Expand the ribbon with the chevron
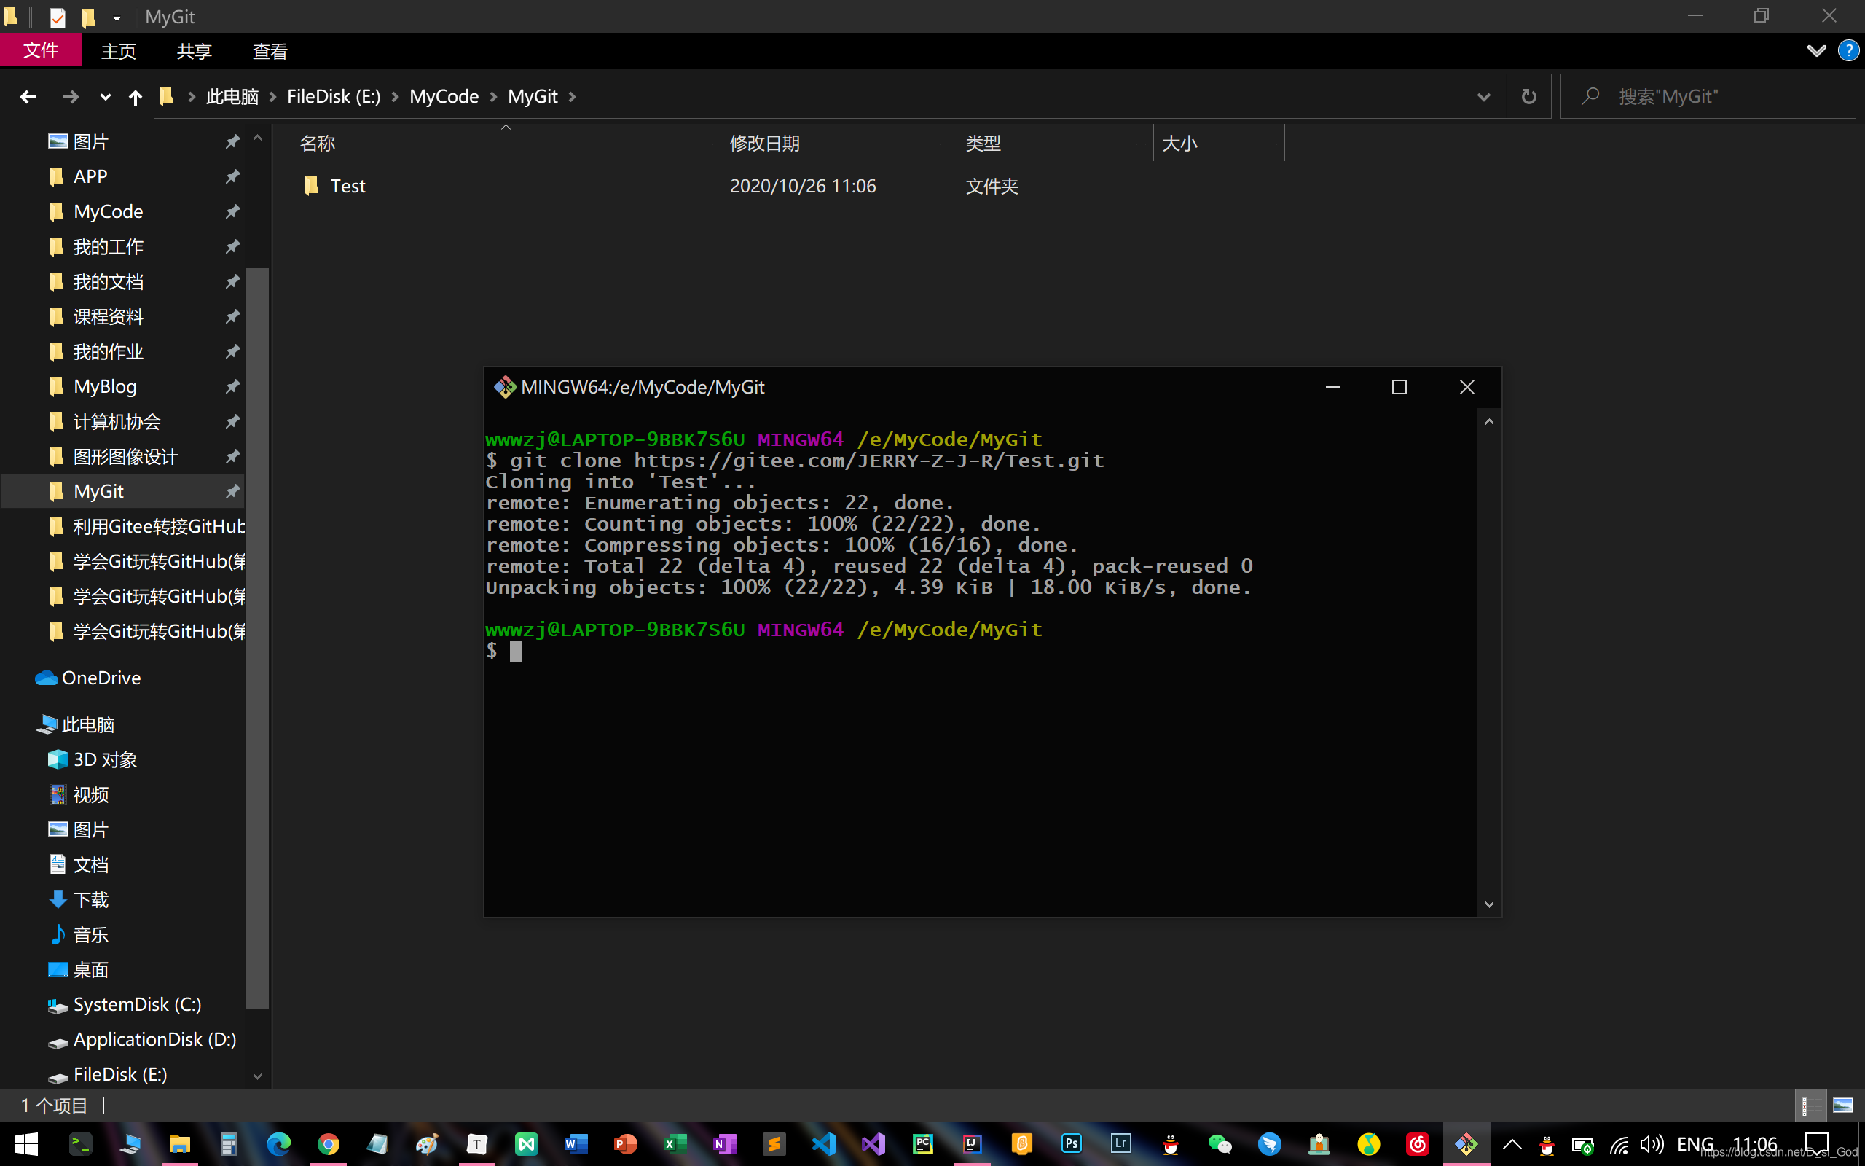This screenshot has height=1166, width=1865. pyautogui.click(x=1815, y=51)
